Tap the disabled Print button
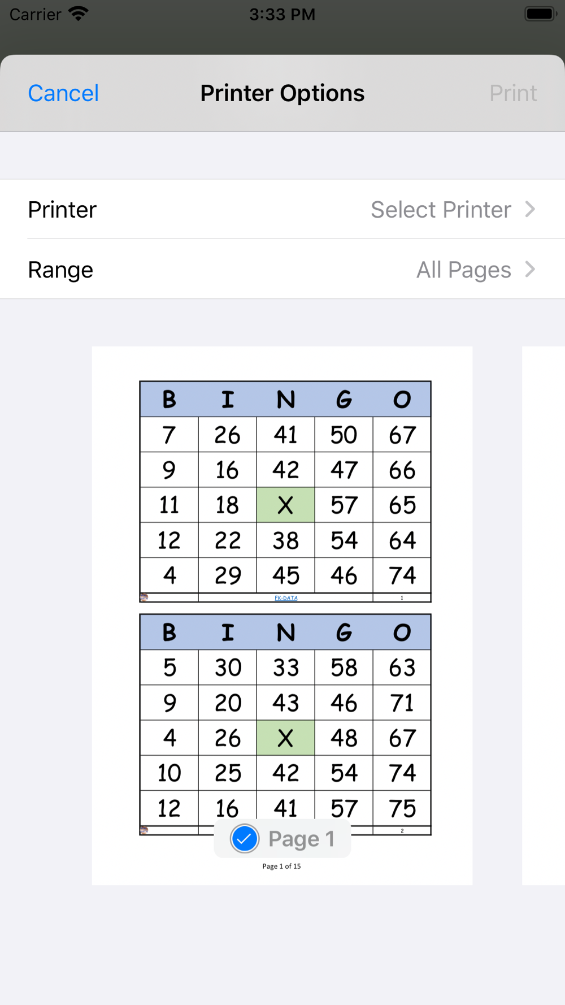 pyautogui.click(x=513, y=93)
